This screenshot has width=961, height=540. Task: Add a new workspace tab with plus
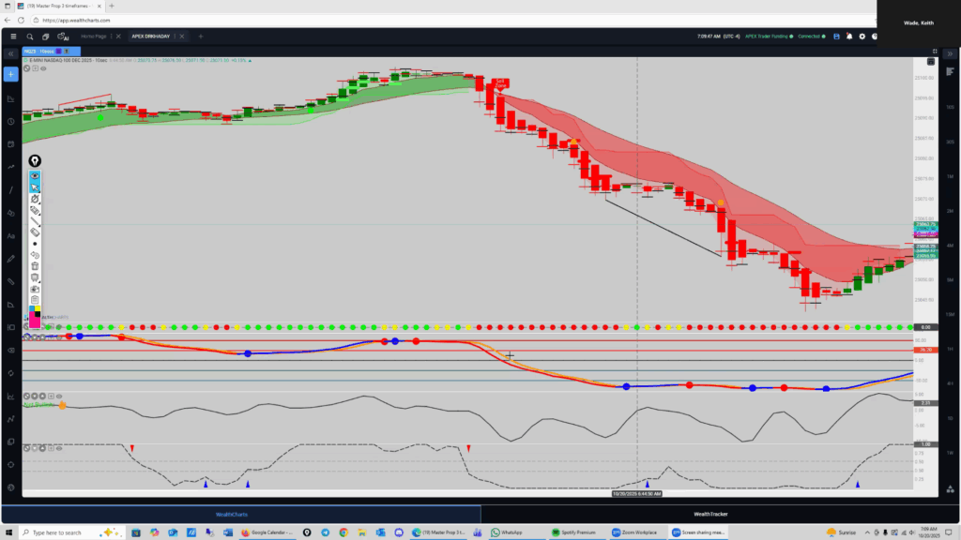pyautogui.click(x=200, y=36)
